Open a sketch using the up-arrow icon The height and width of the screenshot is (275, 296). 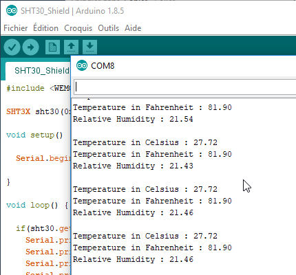pyautogui.click(x=71, y=47)
